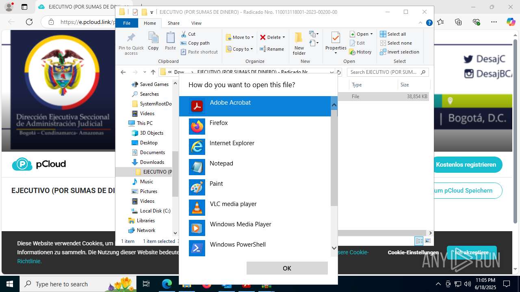Viewport: 520px width, 292px height.
Task: Collapse the Explorer ribbon with chevron
Action: tap(421, 23)
